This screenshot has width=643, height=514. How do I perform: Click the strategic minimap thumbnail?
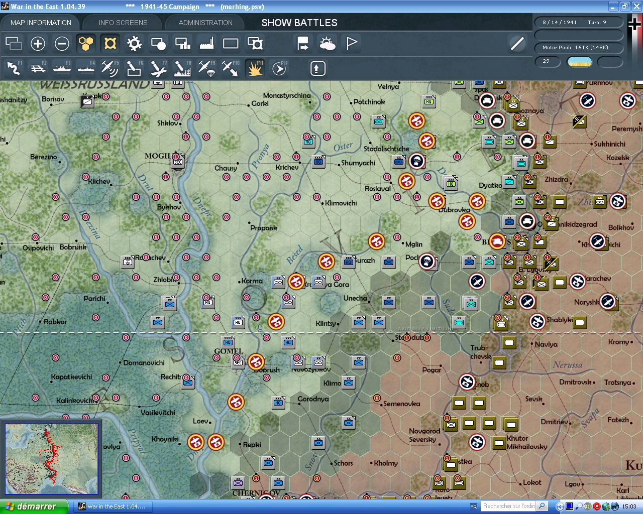coord(51,459)
